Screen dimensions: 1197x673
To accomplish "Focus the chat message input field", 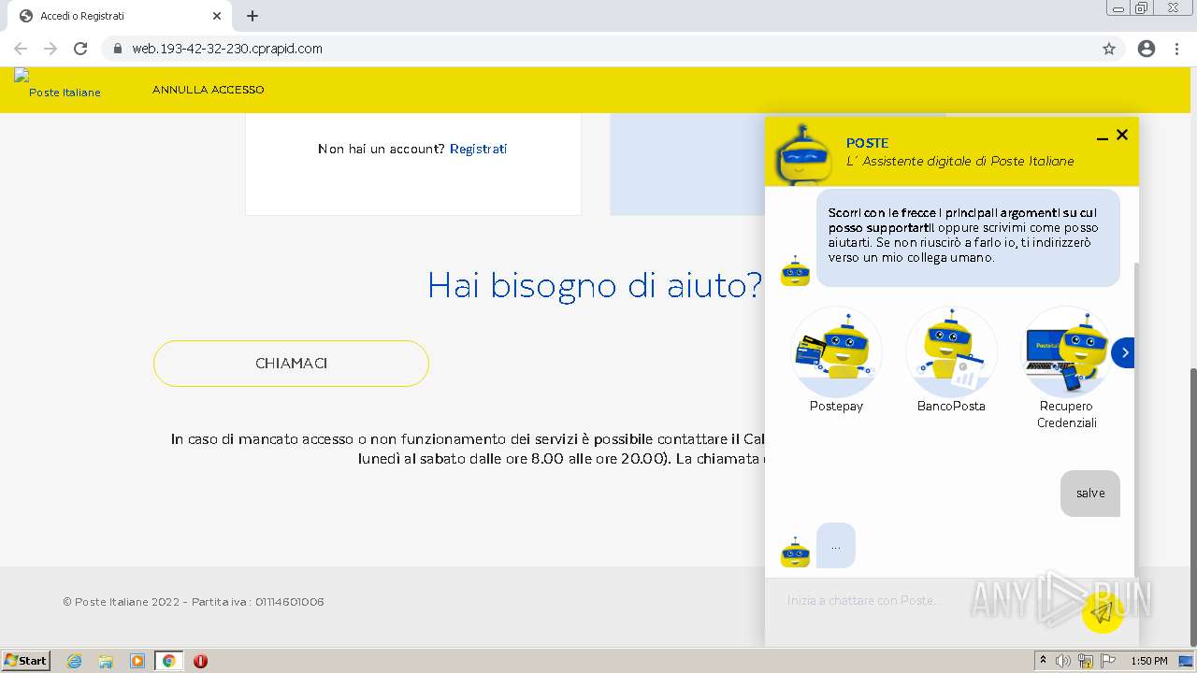I will pos(921,600).
